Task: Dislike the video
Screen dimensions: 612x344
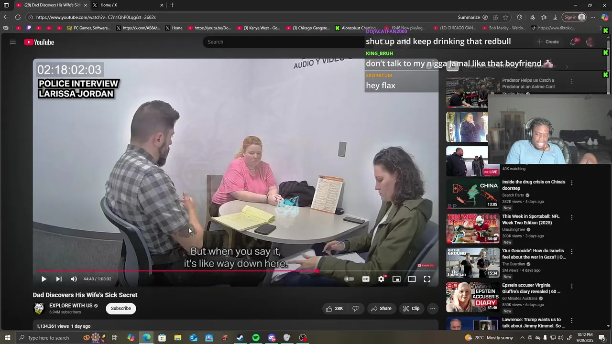Action: pyautogui.click(x=355, y=309)
